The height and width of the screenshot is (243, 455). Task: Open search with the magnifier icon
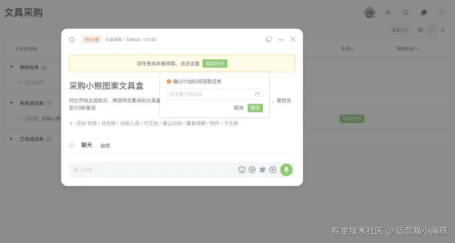[x=406, y=12]
